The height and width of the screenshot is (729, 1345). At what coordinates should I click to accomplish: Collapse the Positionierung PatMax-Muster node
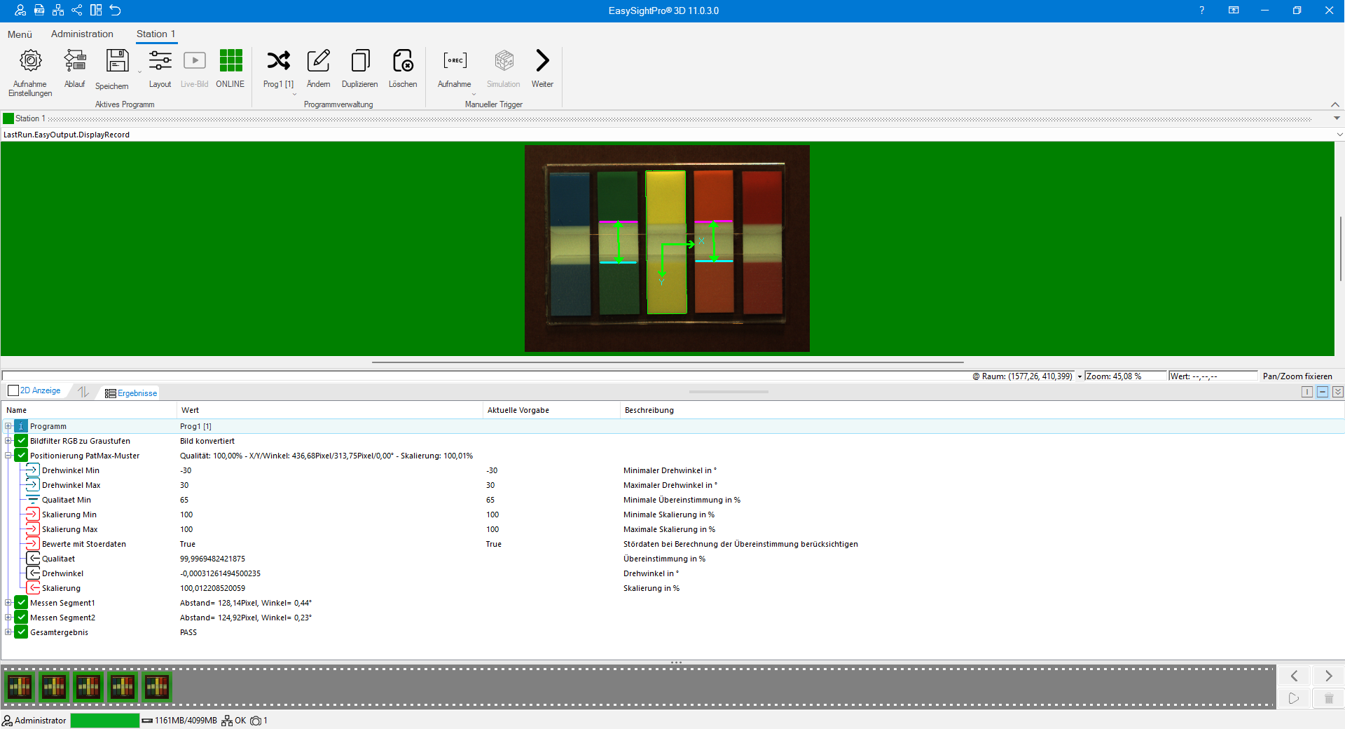pyautogui.click(x=8, y=456)
